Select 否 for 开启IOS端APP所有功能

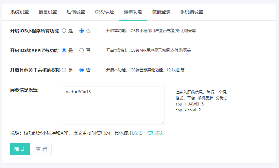coord(81,50)
